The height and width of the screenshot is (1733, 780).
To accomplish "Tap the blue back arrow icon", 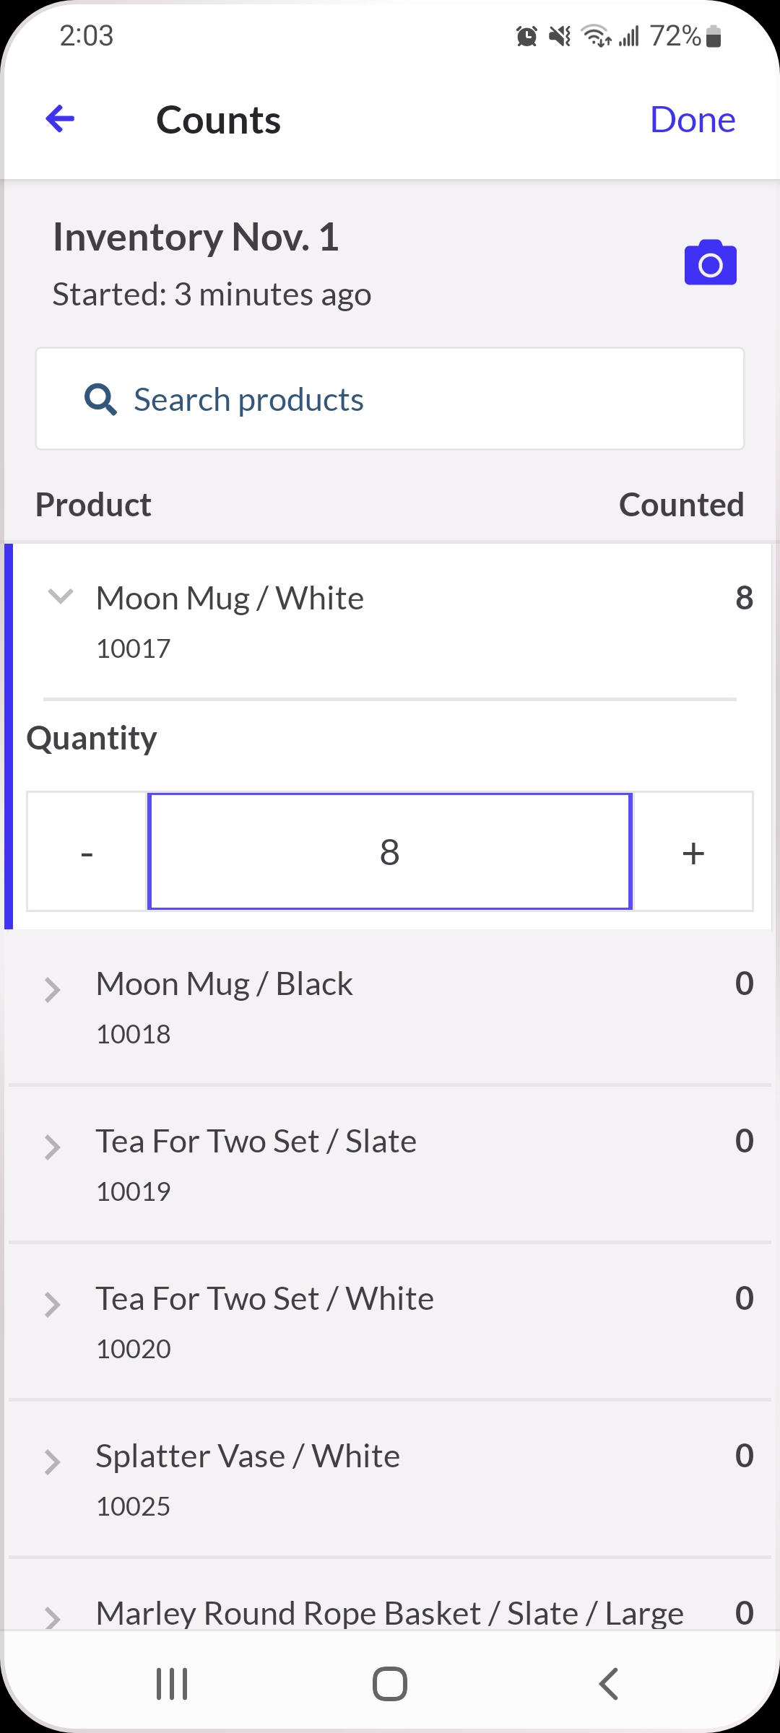I will [x=60, y=119].
